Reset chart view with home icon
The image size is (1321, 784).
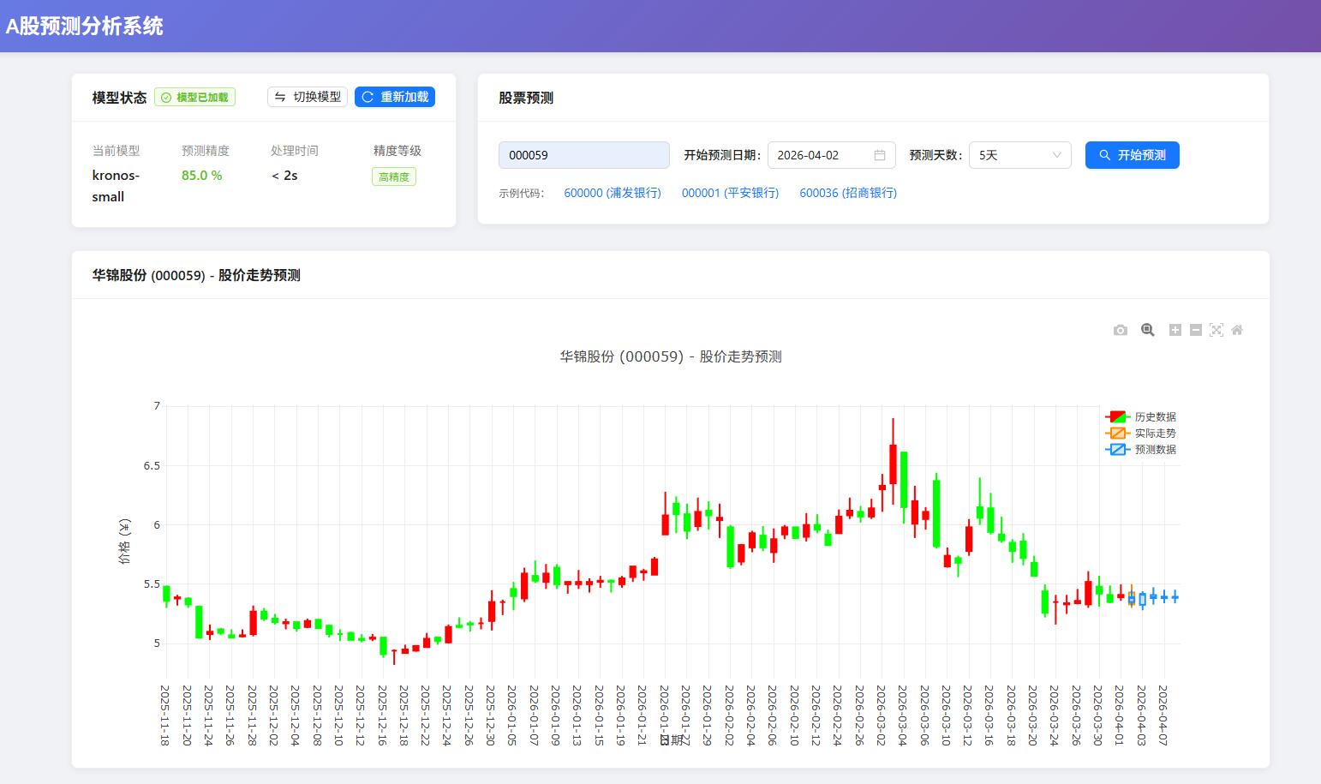point(1237,329)
